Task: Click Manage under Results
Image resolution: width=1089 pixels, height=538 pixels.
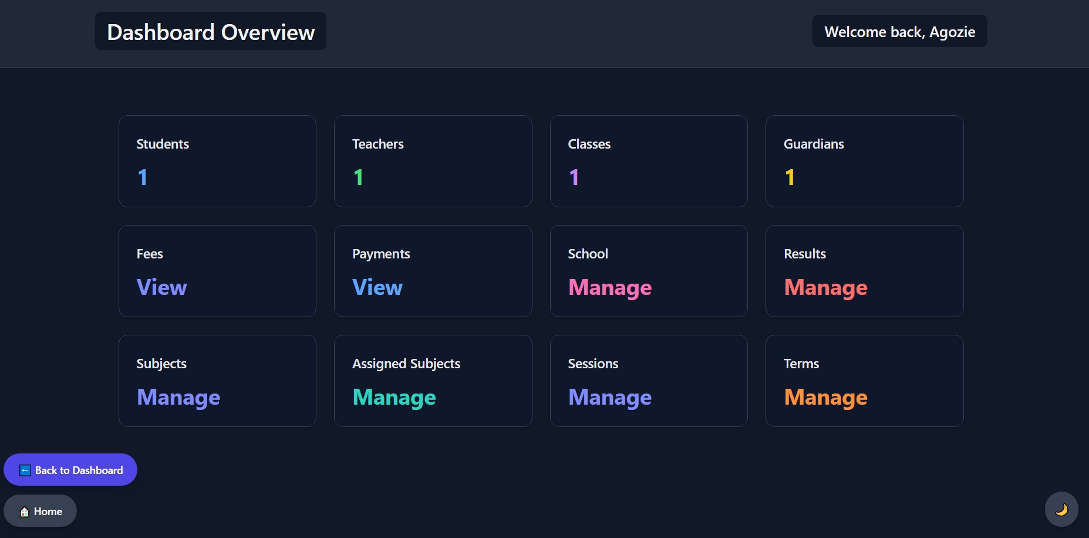Action: coord(825,287)
